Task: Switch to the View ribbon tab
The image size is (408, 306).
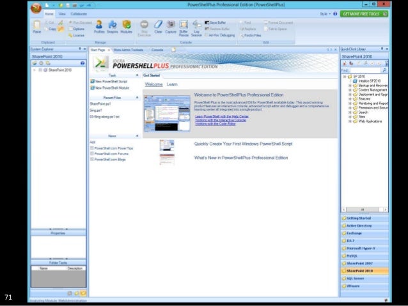Action: click(x=62, y=14)
